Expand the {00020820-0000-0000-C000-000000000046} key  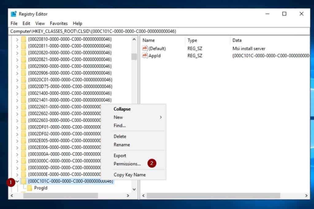(17, 53)
